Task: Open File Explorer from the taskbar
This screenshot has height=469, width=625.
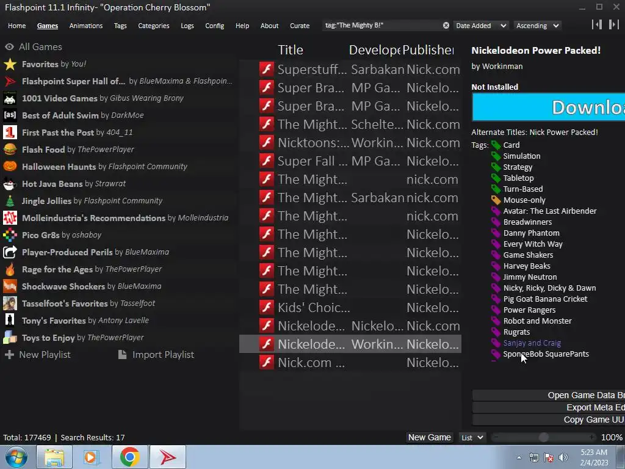Action: [54, 457]
